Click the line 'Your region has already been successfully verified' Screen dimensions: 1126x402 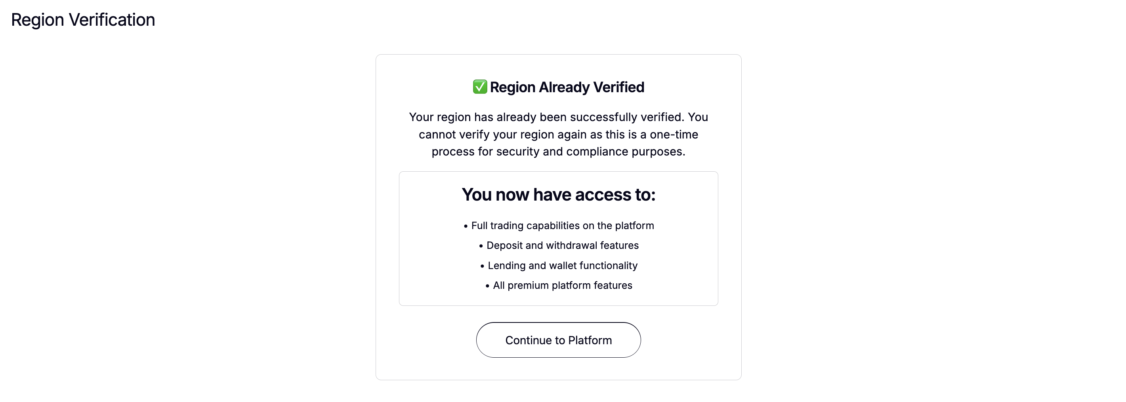(x=558, y=117)
